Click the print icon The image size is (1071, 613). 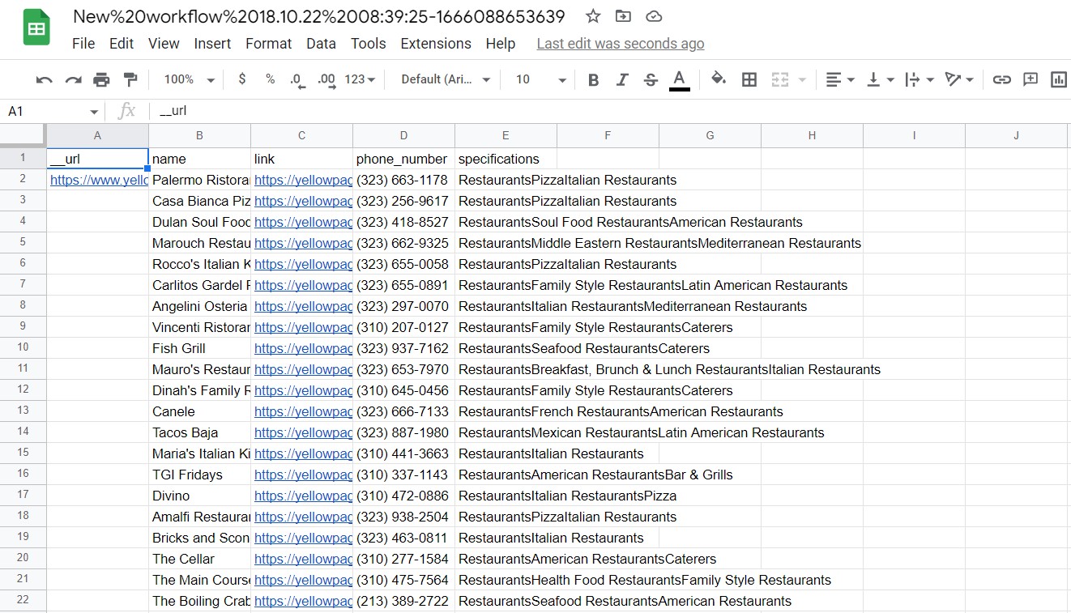coord(101,79)
